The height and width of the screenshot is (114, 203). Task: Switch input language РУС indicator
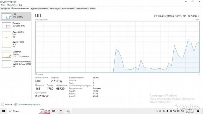coord(182,111)
